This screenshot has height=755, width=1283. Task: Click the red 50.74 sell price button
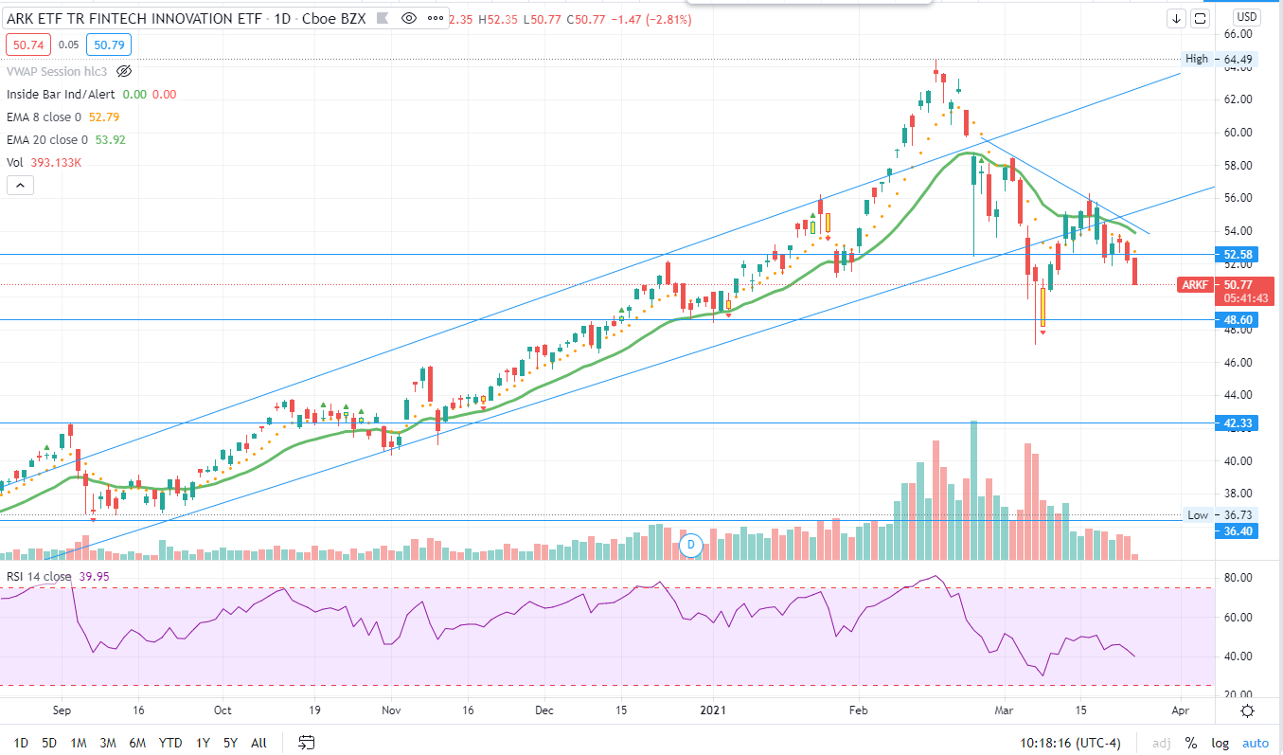pos(28,44)
